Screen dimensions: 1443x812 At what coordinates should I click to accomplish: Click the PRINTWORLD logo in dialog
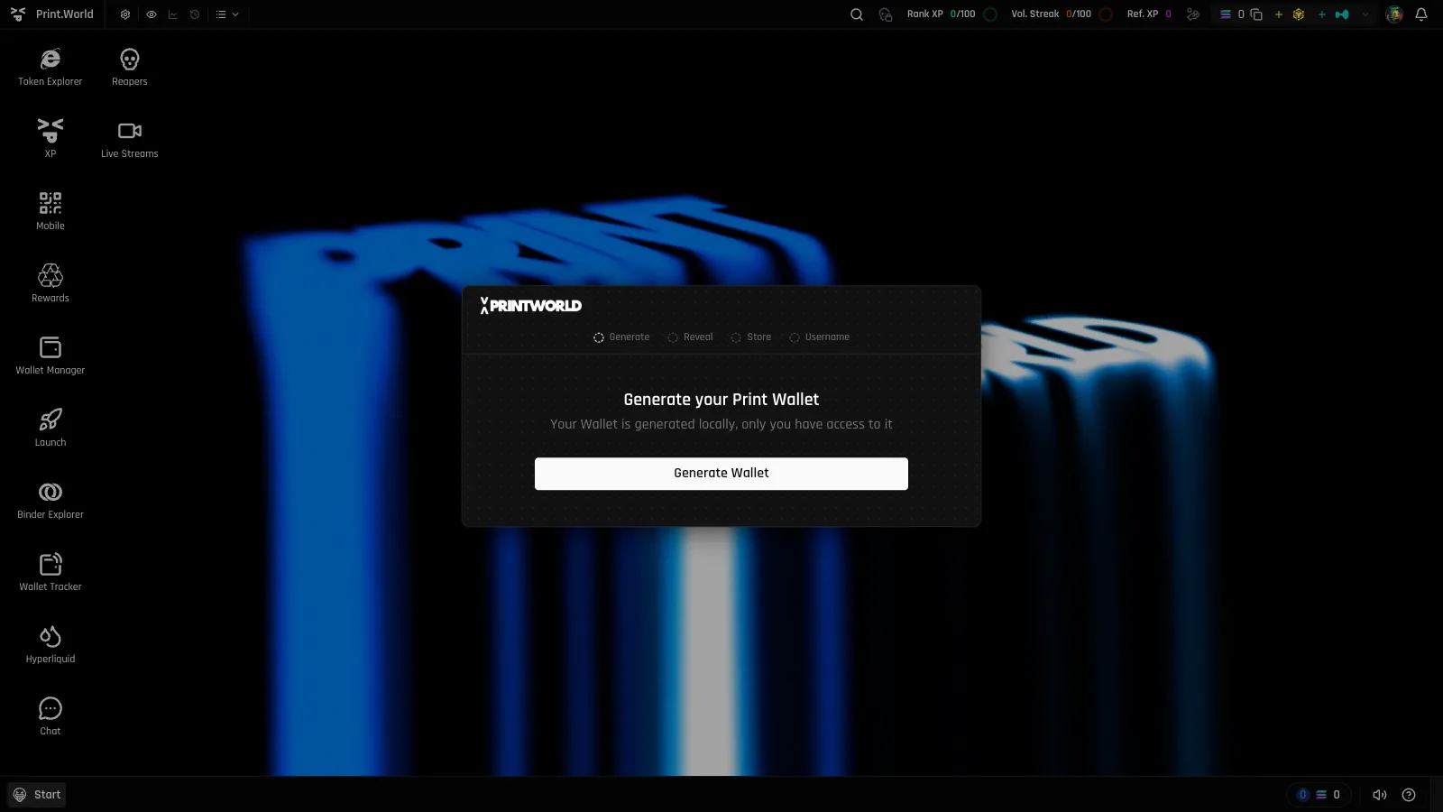coord(531,306)
